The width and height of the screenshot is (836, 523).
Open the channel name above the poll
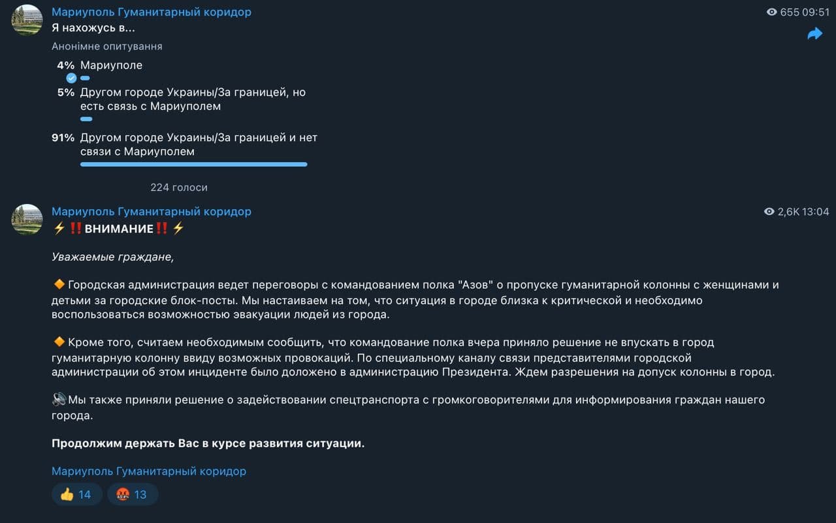(x=151, y=12)
